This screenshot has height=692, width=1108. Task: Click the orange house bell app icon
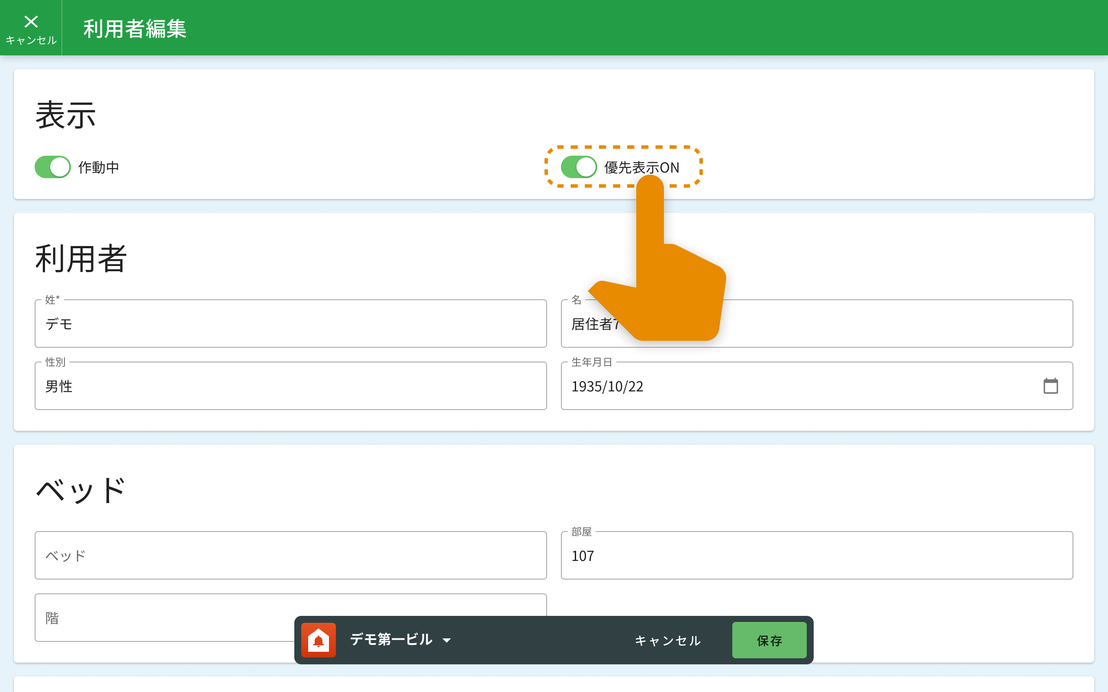(x=318, y=640)
